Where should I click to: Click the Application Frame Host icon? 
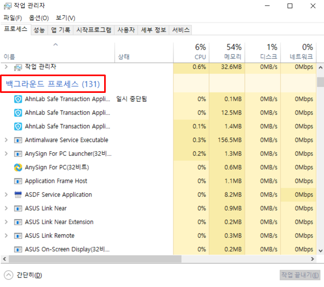click(18, 181)
